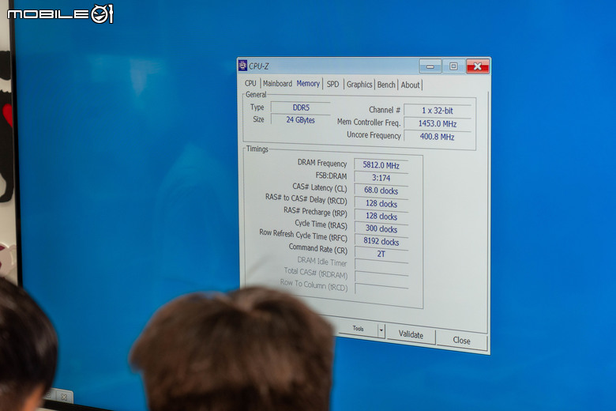Minimize the CPU-Z window
This screenshot has width=616, height=411.
pos(430,66)
